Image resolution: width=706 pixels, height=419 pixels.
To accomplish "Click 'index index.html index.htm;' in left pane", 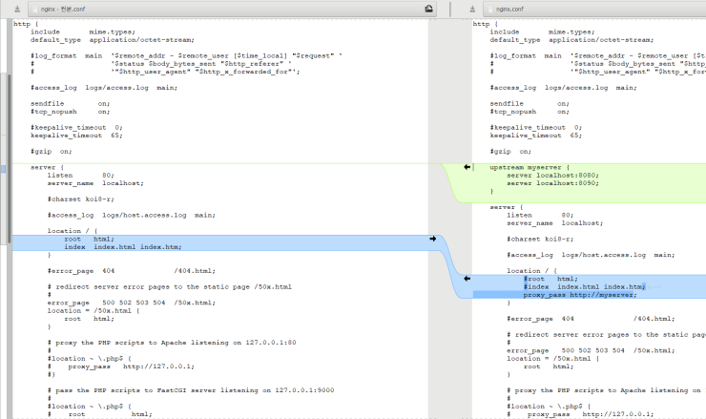I will coord(122,247).
